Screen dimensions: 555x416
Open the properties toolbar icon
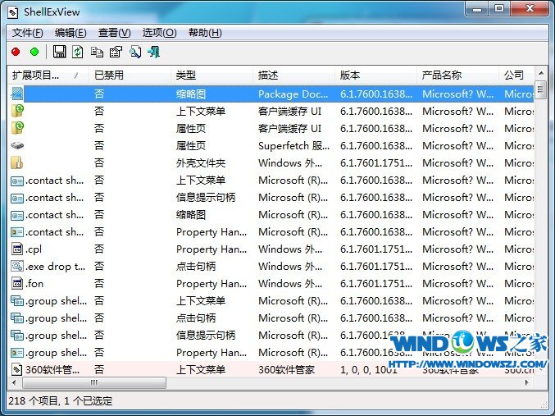click(116, 52)
